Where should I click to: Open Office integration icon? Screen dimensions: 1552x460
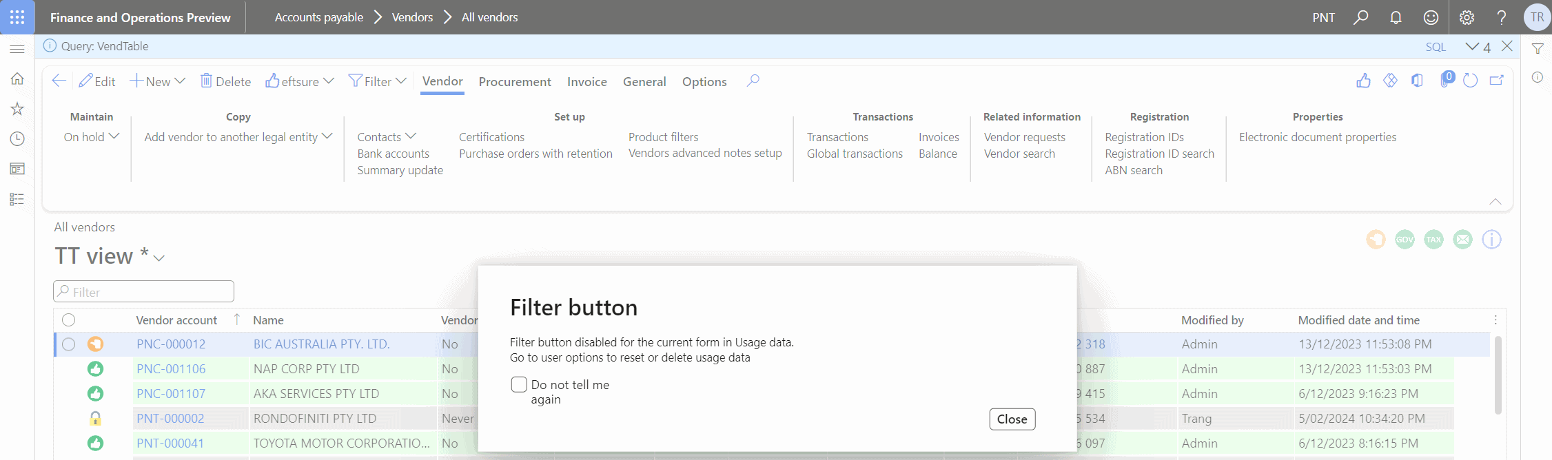[1417, 81]
